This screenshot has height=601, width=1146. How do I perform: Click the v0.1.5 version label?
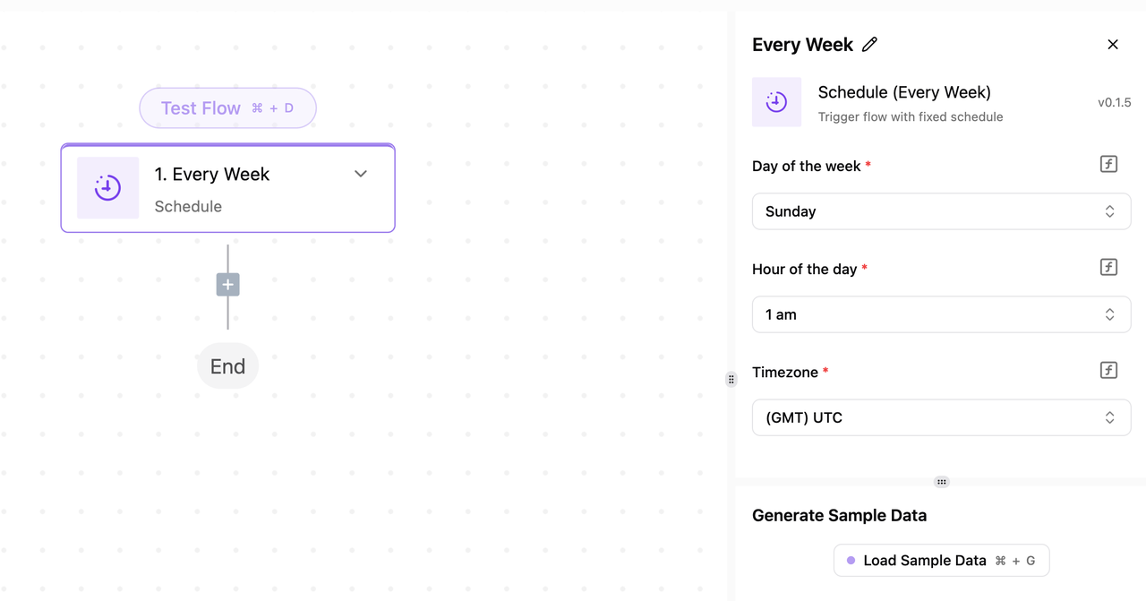pyautogui.click(x=1114, y=103)
